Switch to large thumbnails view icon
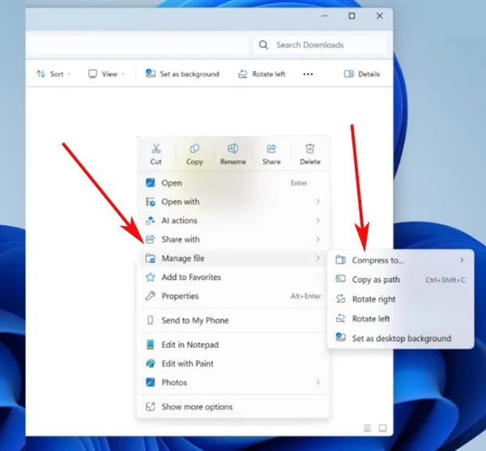 pos(383,428)
